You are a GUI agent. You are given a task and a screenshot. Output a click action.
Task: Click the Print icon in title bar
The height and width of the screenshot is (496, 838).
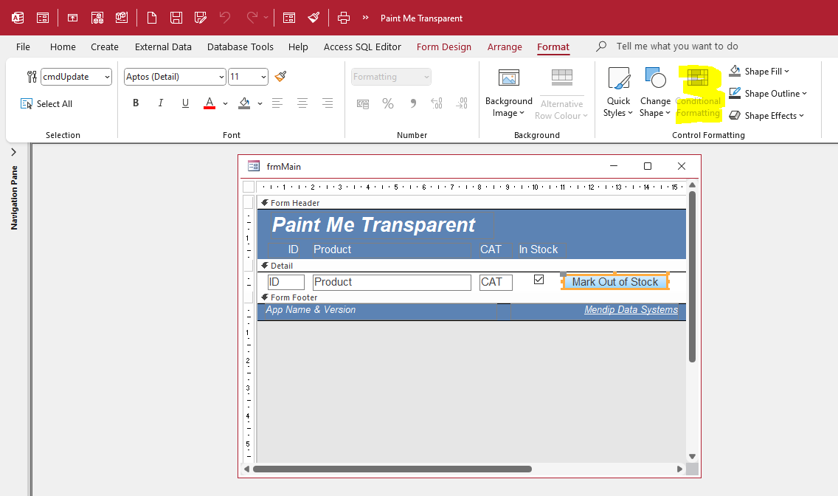click(x=344, y=18)
